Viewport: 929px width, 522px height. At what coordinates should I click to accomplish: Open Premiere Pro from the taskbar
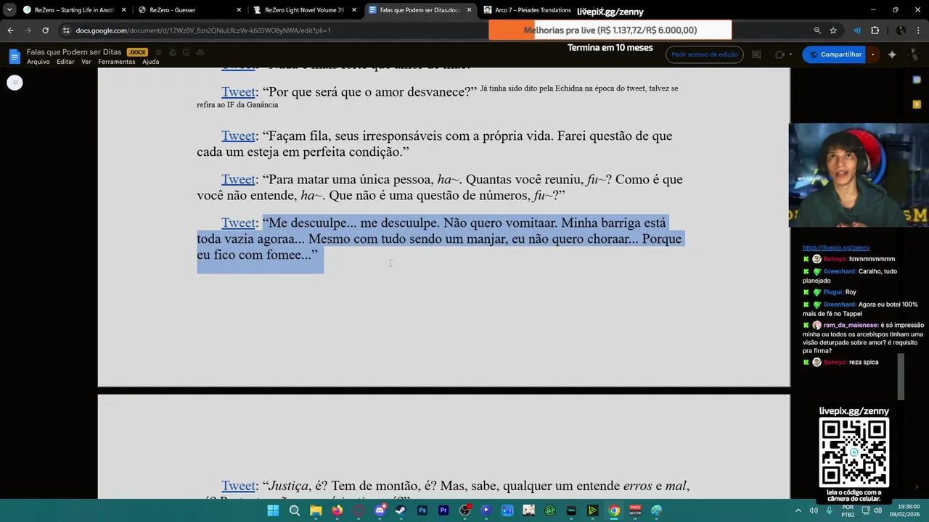443,510
